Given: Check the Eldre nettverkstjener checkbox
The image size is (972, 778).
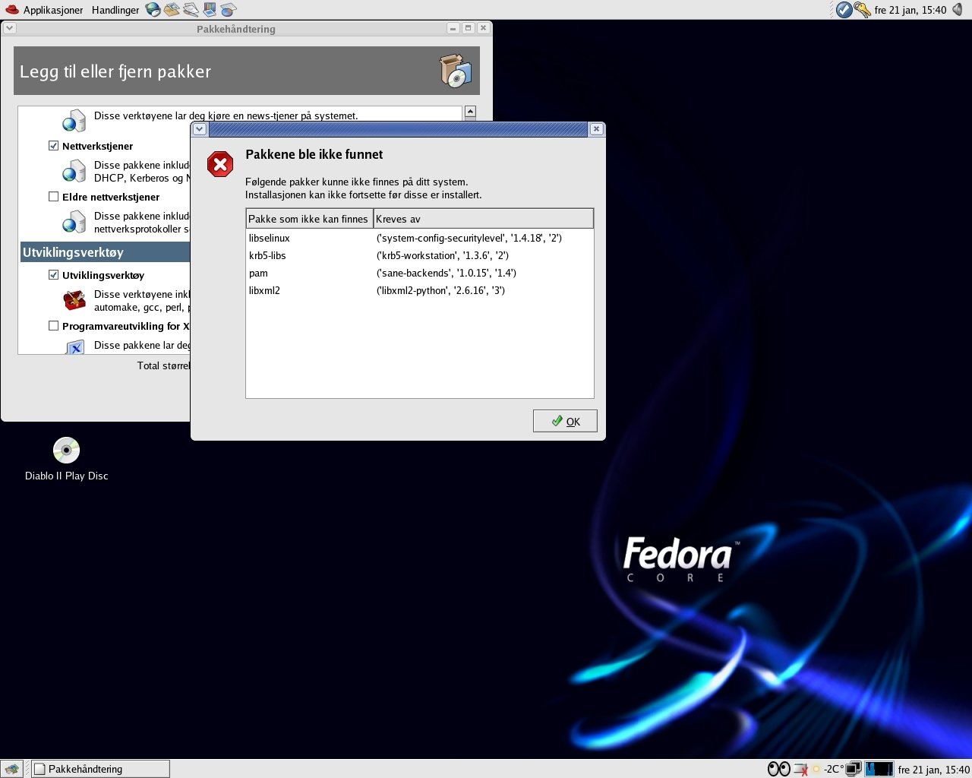Looking at the screenshot, I should point(53,197).
